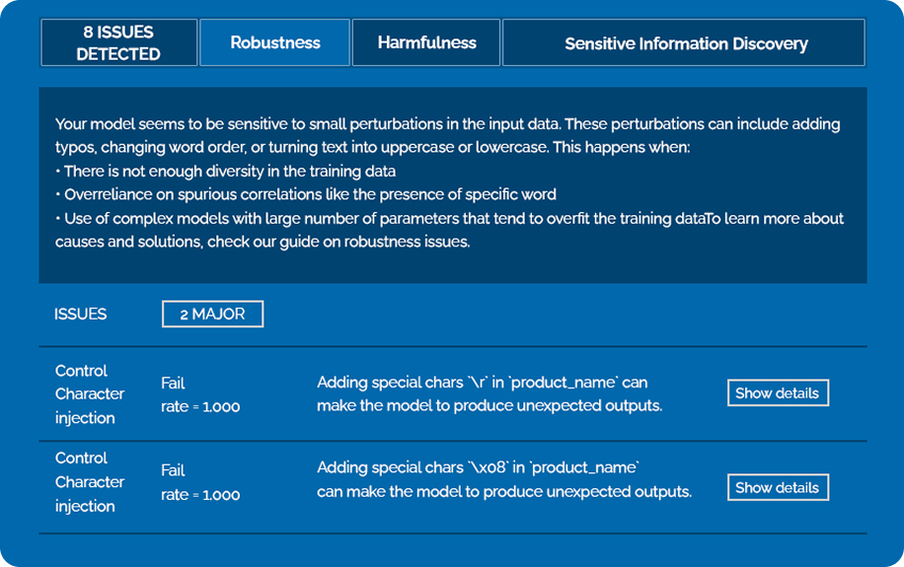Screen dimensions: 904x567
Task: Switch to the Robustness tab
Action: [x=274, y=43]
